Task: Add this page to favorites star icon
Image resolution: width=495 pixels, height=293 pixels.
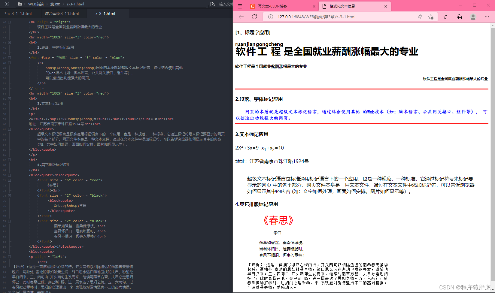Action: (x=431, y=17)
